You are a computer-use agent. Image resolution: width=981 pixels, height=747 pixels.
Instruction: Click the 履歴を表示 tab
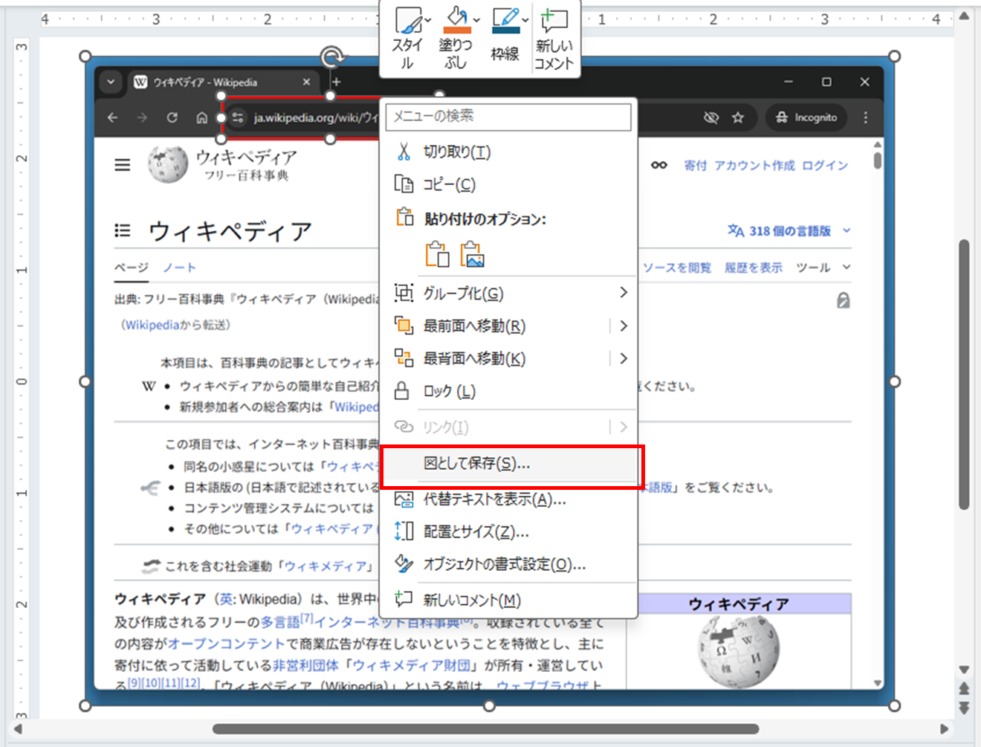click(754, 267)
